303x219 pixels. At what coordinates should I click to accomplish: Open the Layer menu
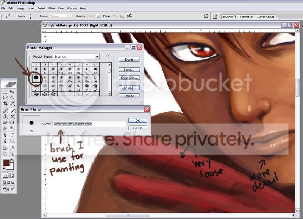click(x=31, y=8)
